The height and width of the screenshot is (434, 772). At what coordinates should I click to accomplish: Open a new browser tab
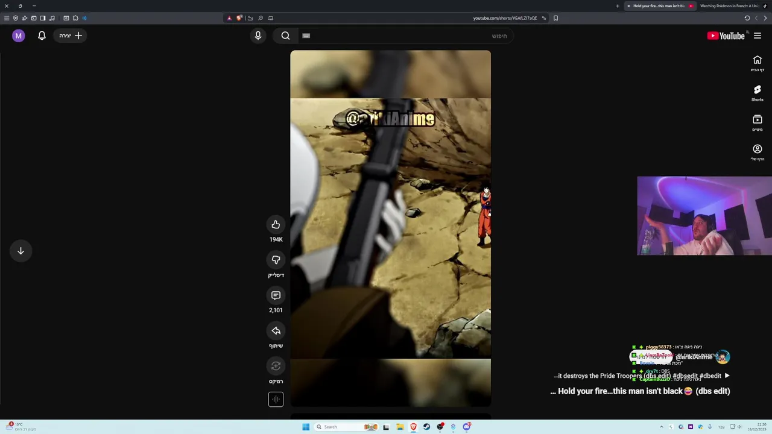(617, 6)
